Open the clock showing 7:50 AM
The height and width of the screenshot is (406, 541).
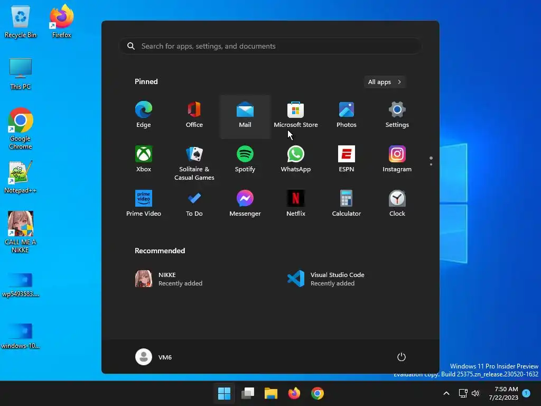503,393
